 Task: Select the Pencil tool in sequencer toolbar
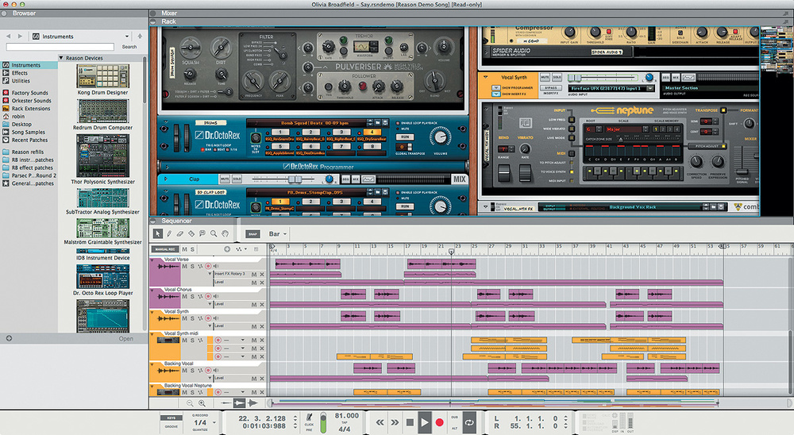(x=169, y=233)
